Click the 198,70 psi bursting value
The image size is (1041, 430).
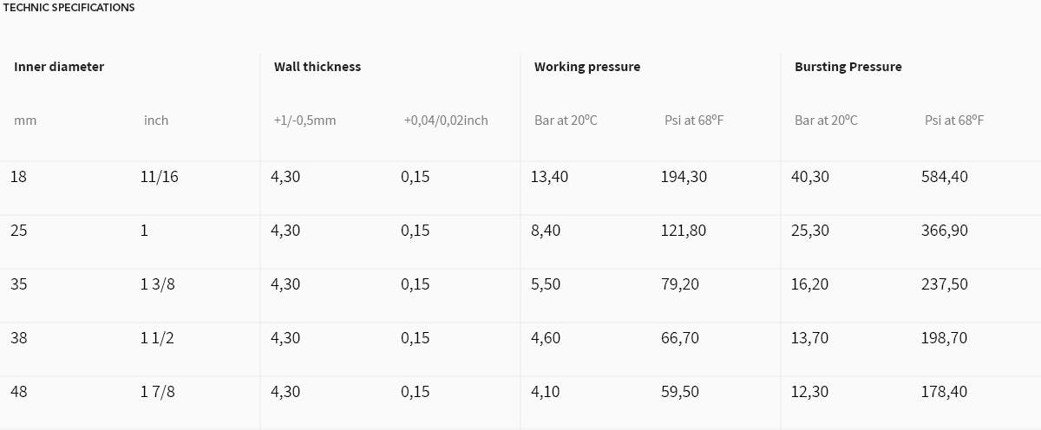[945, 338]
